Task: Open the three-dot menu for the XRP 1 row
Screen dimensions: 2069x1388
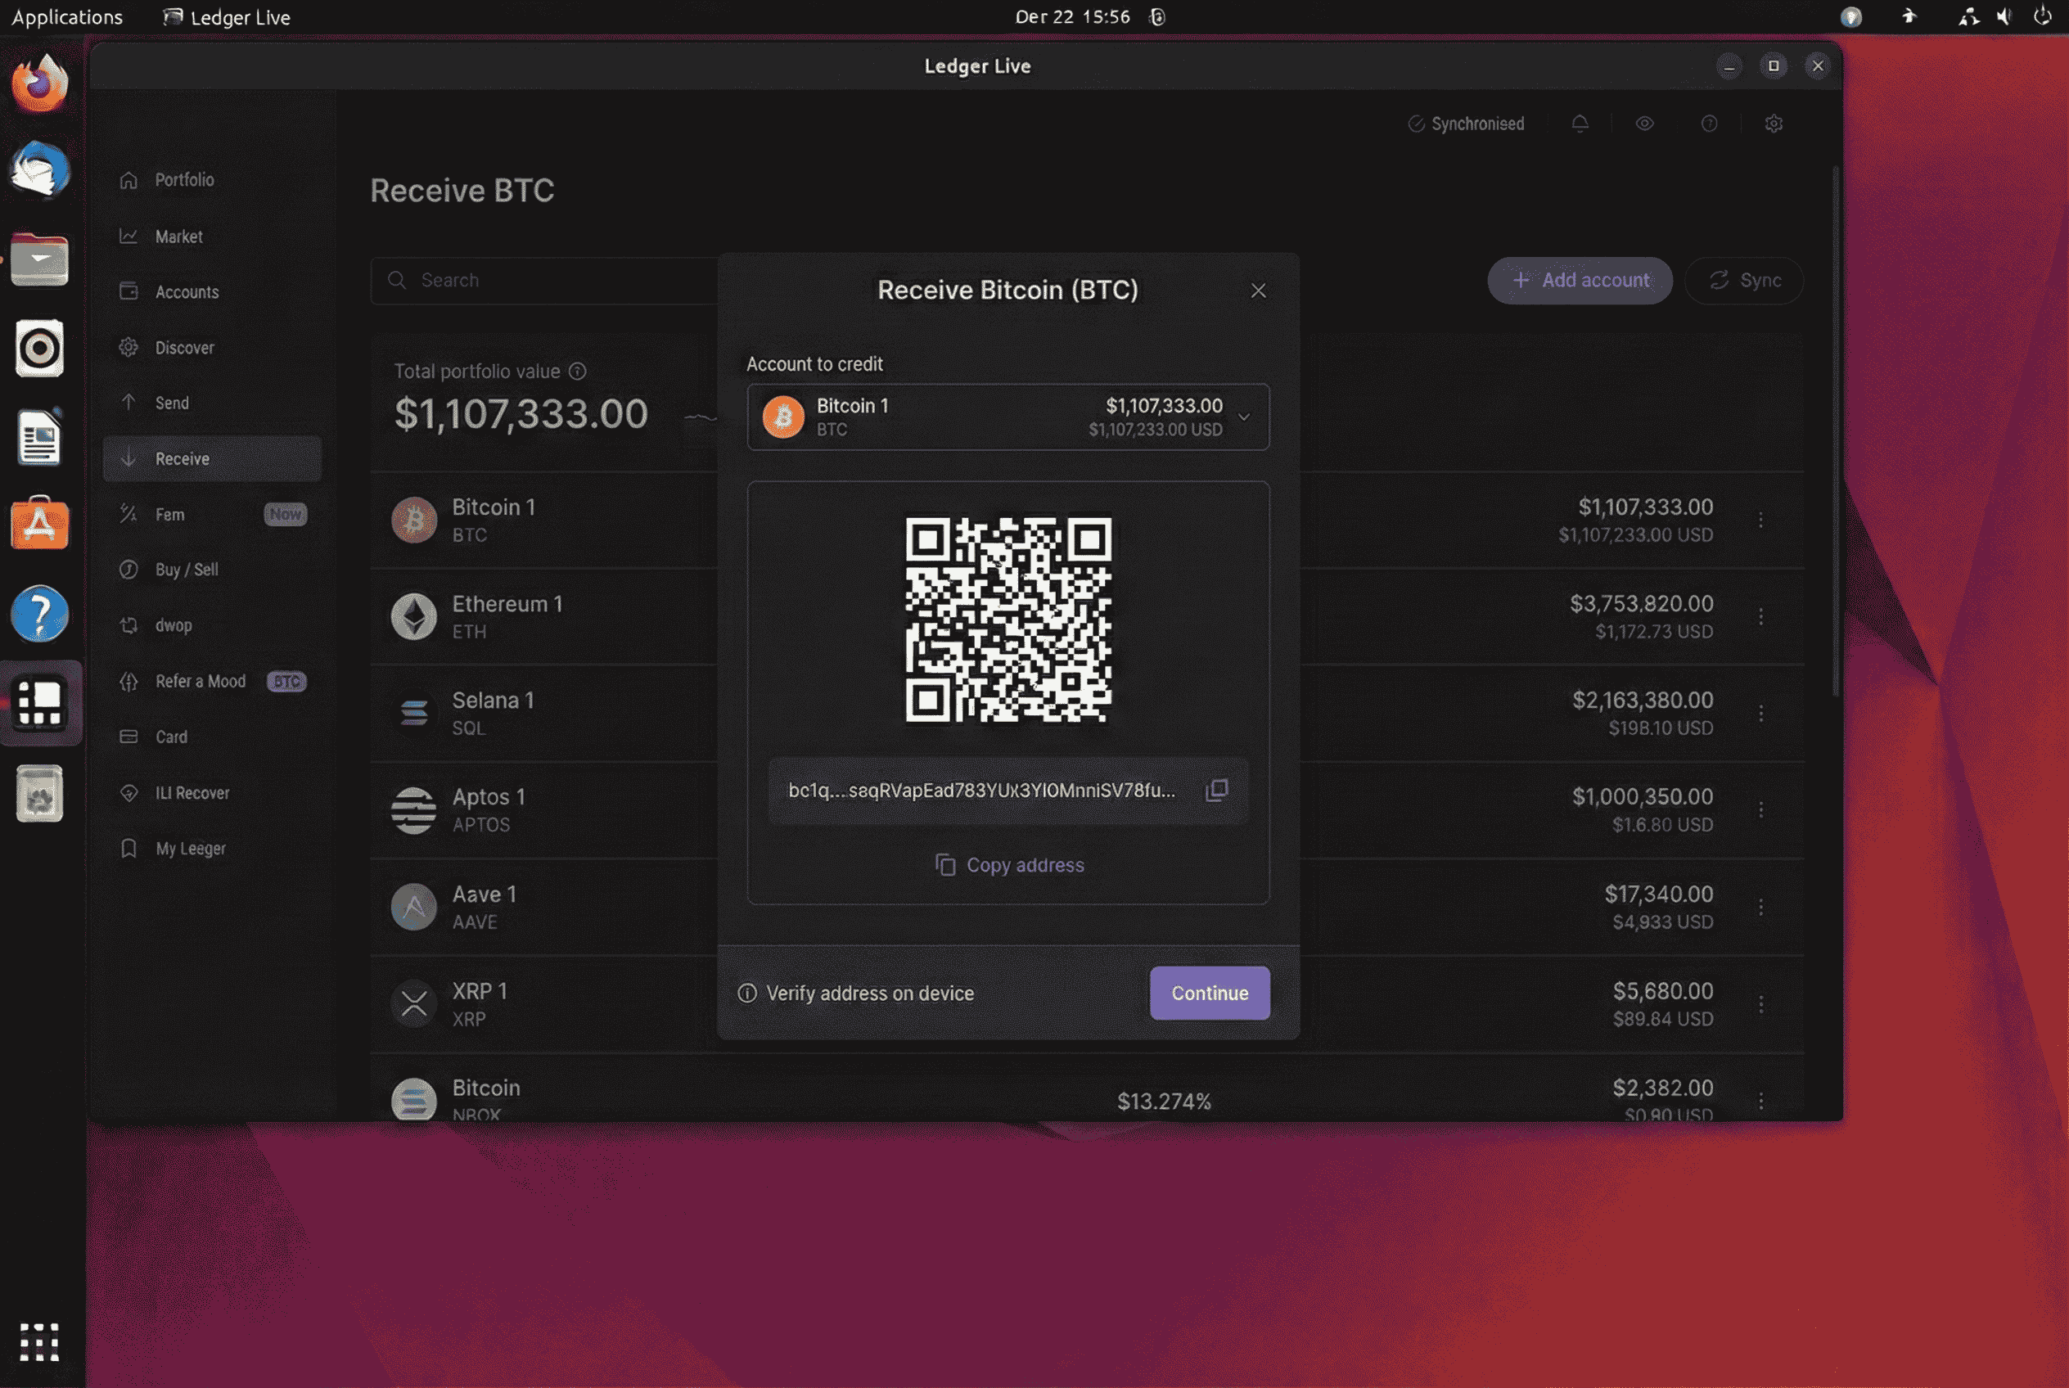Action: (1760, 1004)
